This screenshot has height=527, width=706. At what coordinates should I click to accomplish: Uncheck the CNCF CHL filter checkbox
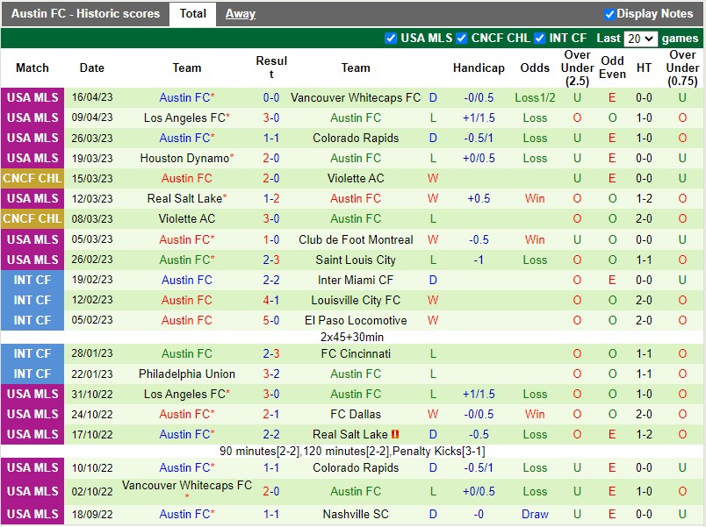(462, 39)
